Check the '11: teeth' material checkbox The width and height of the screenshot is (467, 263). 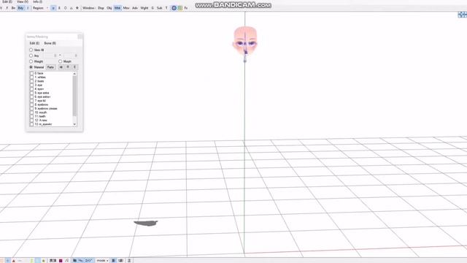(x=31, y=116)
